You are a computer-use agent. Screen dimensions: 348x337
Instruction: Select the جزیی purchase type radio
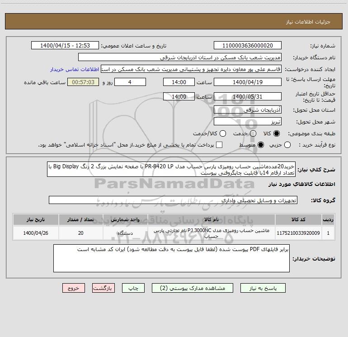click(287, 145)
